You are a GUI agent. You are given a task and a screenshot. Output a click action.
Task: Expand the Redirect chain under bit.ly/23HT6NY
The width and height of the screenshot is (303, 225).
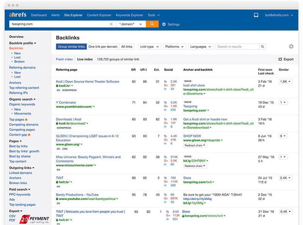pyautogui.click(x=195, y=166)
